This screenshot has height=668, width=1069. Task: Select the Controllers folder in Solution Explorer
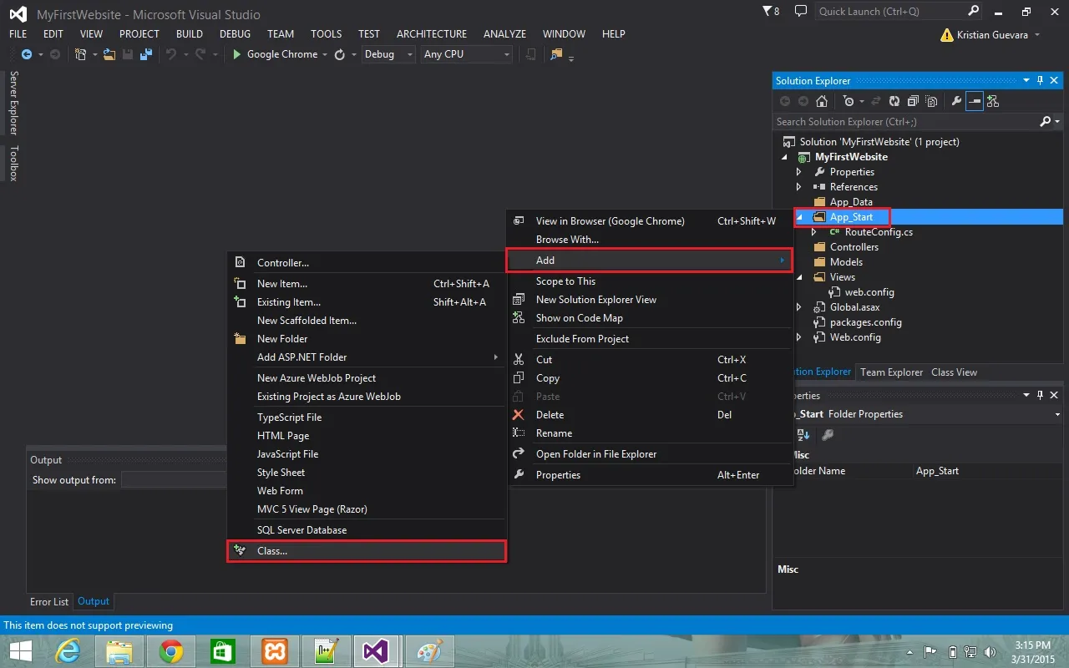coord(854,247)
